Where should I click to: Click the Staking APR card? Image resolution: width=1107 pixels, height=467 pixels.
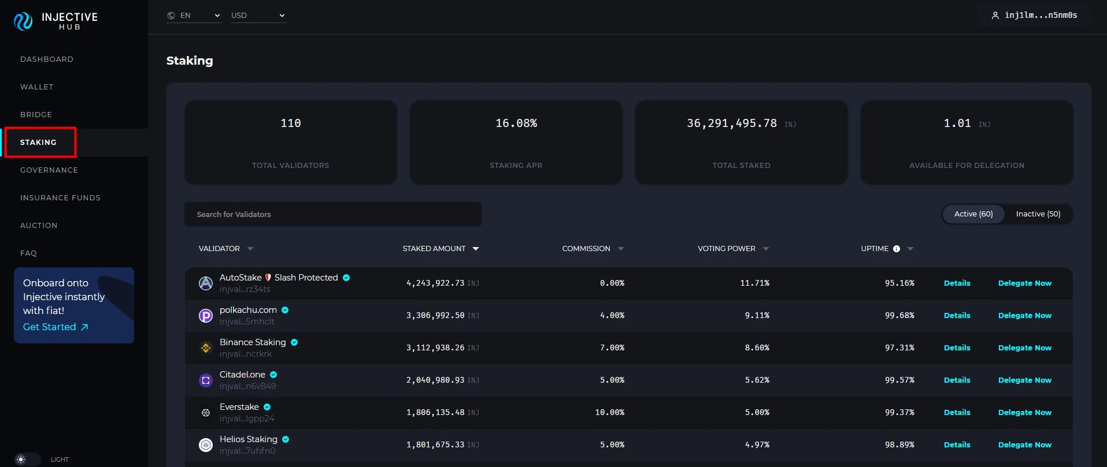click(x=516, y=143)
